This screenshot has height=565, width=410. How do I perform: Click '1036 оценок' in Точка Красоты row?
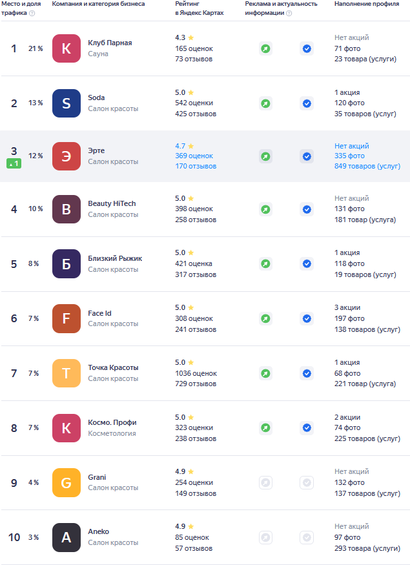196,373
